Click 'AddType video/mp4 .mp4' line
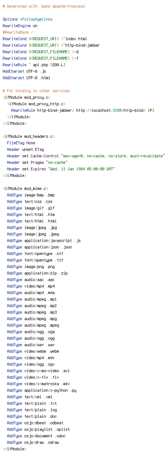 pos(31,286)
